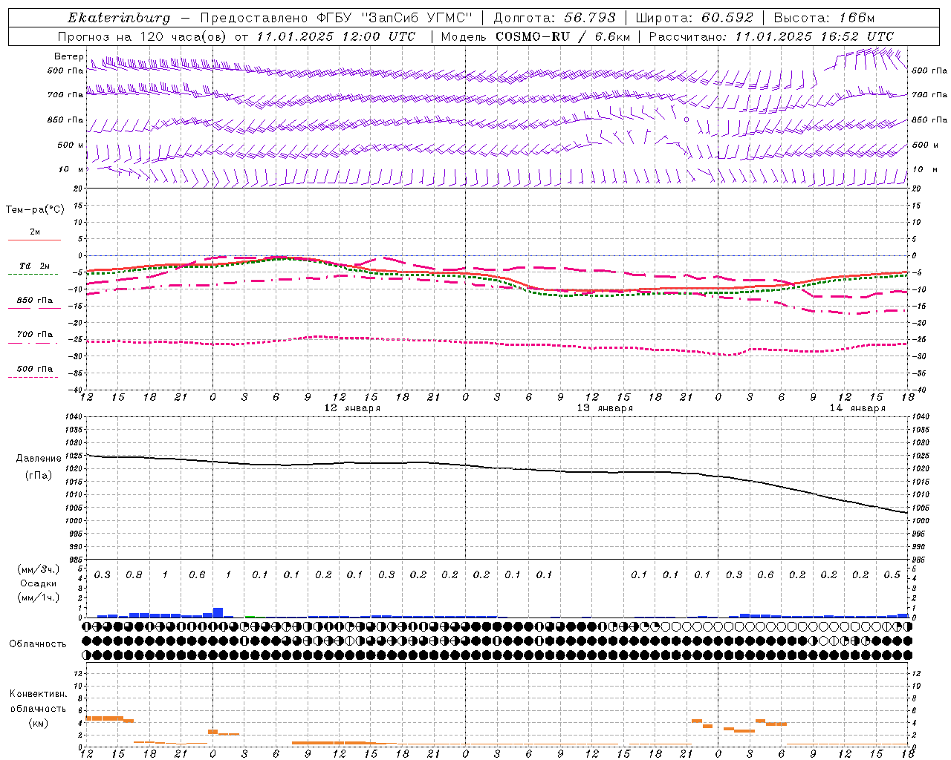Screen dimensions: 951x760
Task: Click the 'Давление' pressure panel label
Action: pyautogui.click(x=39, y=459)
